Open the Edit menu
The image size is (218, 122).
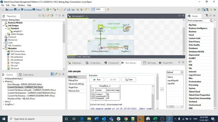(x=8, y=5)
